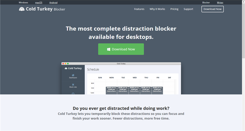Click the Dashboard home icon in app preview
The image size is (245, 131).
point(73,75)
